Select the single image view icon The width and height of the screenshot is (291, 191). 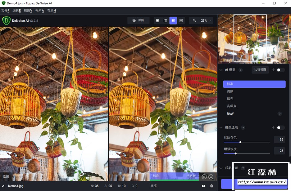coord(157,20)
